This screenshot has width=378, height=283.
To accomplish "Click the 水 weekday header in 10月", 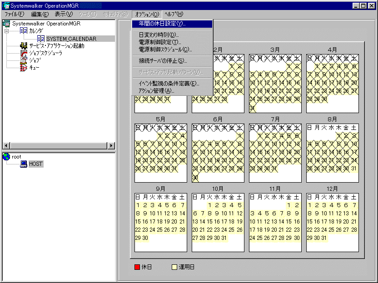I will [217, 197].
